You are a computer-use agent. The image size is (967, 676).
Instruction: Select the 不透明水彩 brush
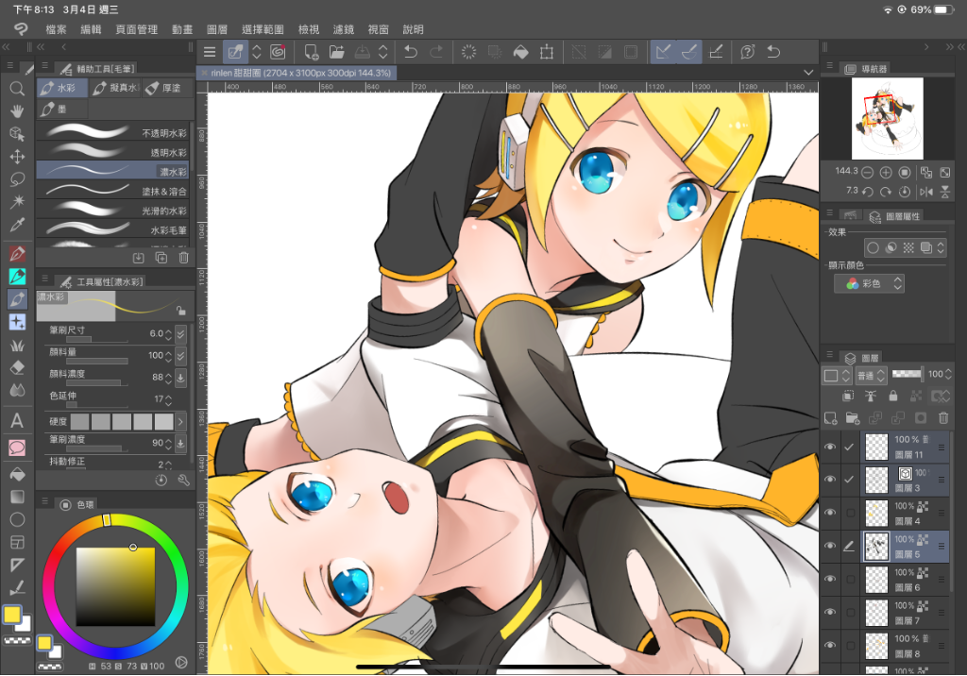point(113,131)
